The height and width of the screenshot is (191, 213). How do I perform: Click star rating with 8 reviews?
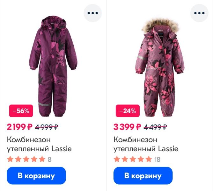(29, 159)
